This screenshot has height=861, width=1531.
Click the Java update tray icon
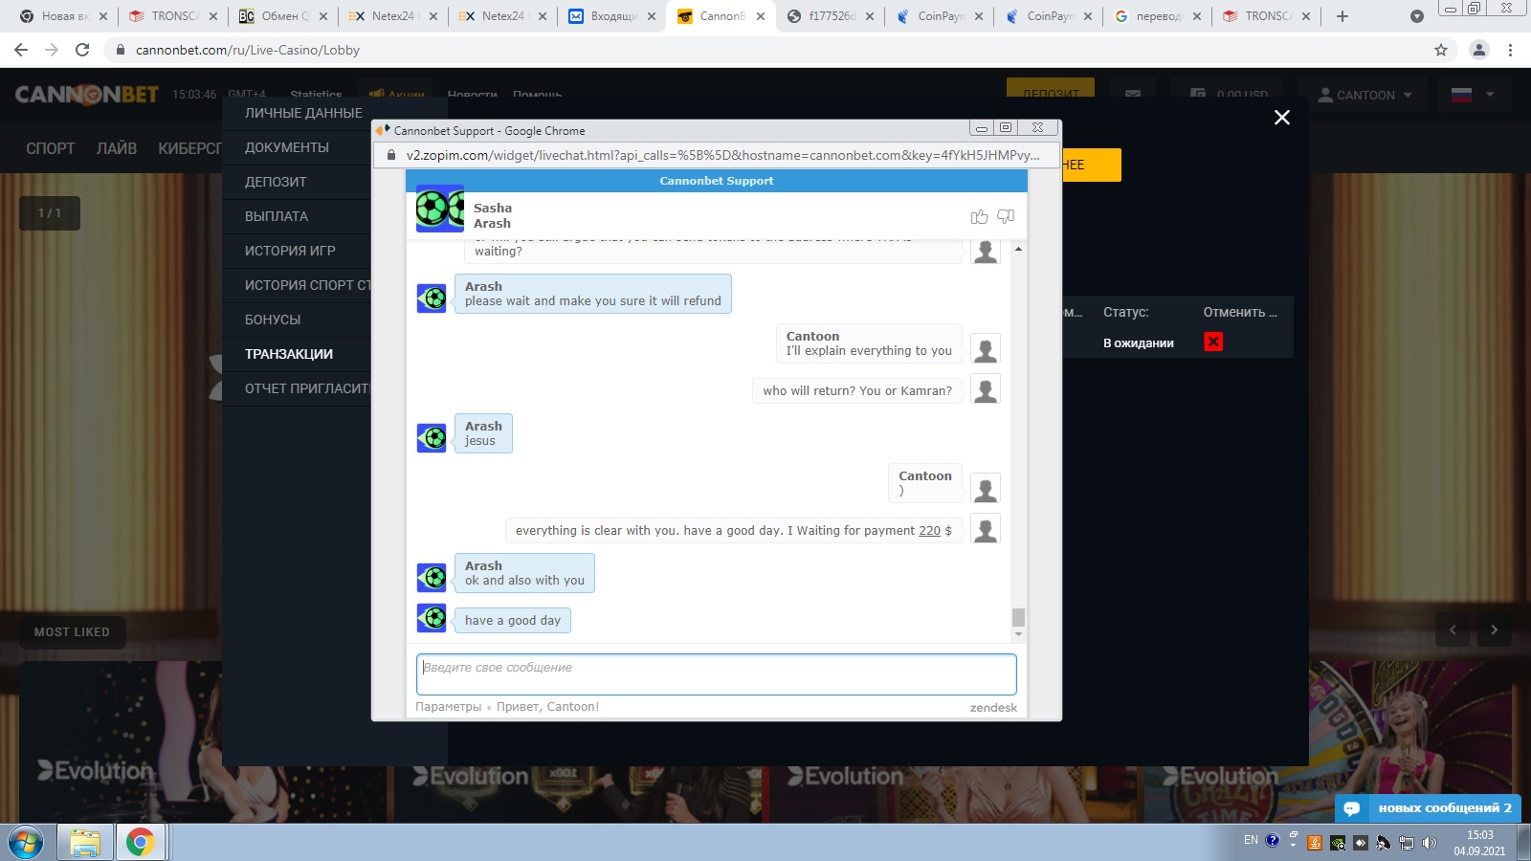coord(1315,843)
